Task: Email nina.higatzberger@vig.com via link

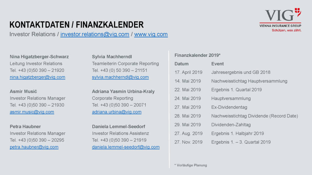Action: [x=37, y=77]
